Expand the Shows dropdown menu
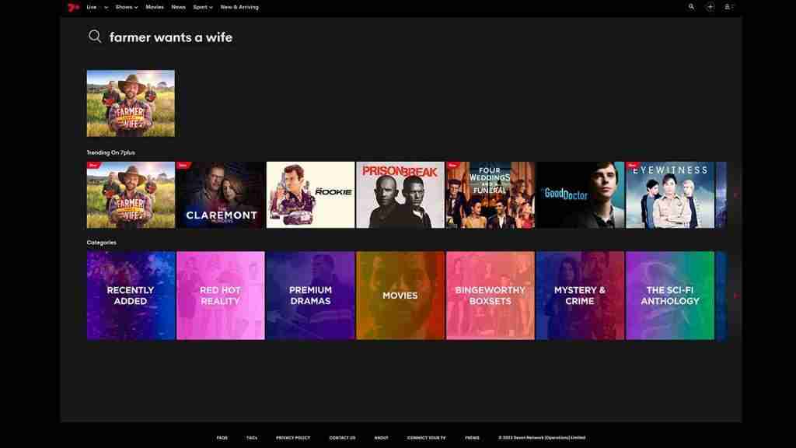 click(x=127, y=7)
